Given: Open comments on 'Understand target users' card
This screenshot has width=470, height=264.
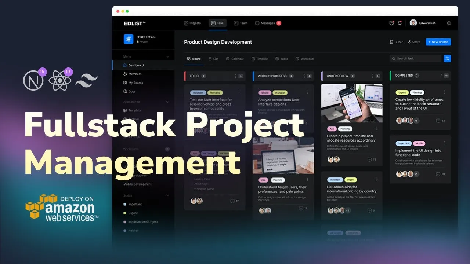Looking at the screenshot, I should point(303,208).
